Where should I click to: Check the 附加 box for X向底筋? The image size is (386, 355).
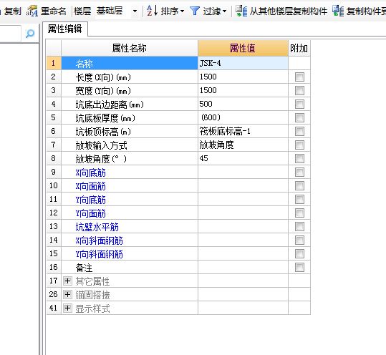click(299, 172)
